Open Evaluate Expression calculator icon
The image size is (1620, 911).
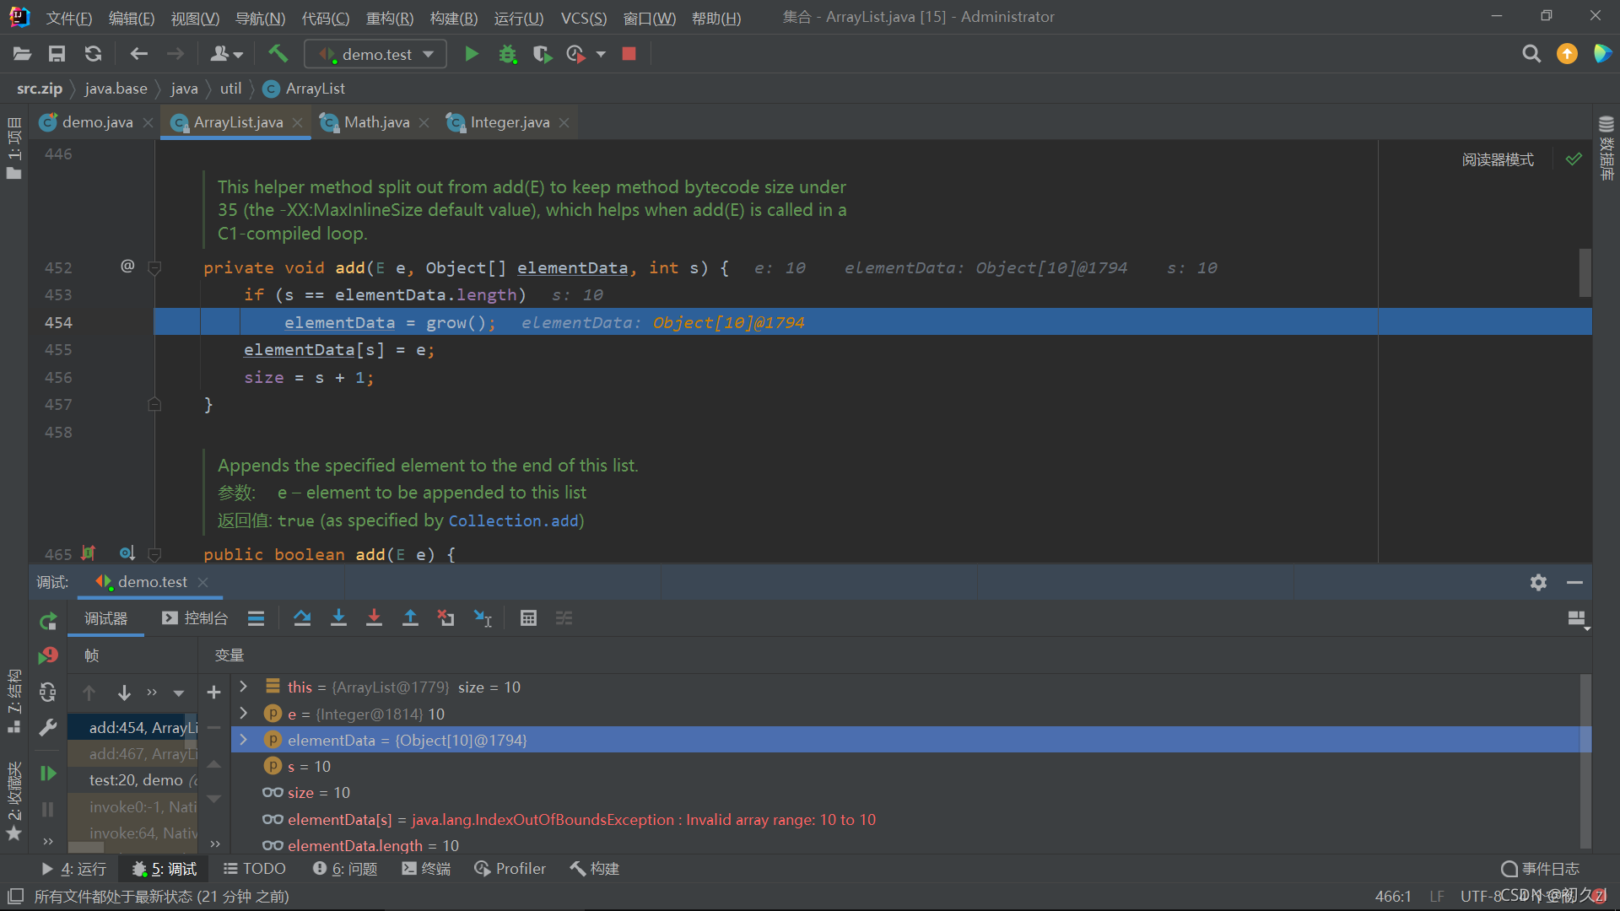coord(528,618)
